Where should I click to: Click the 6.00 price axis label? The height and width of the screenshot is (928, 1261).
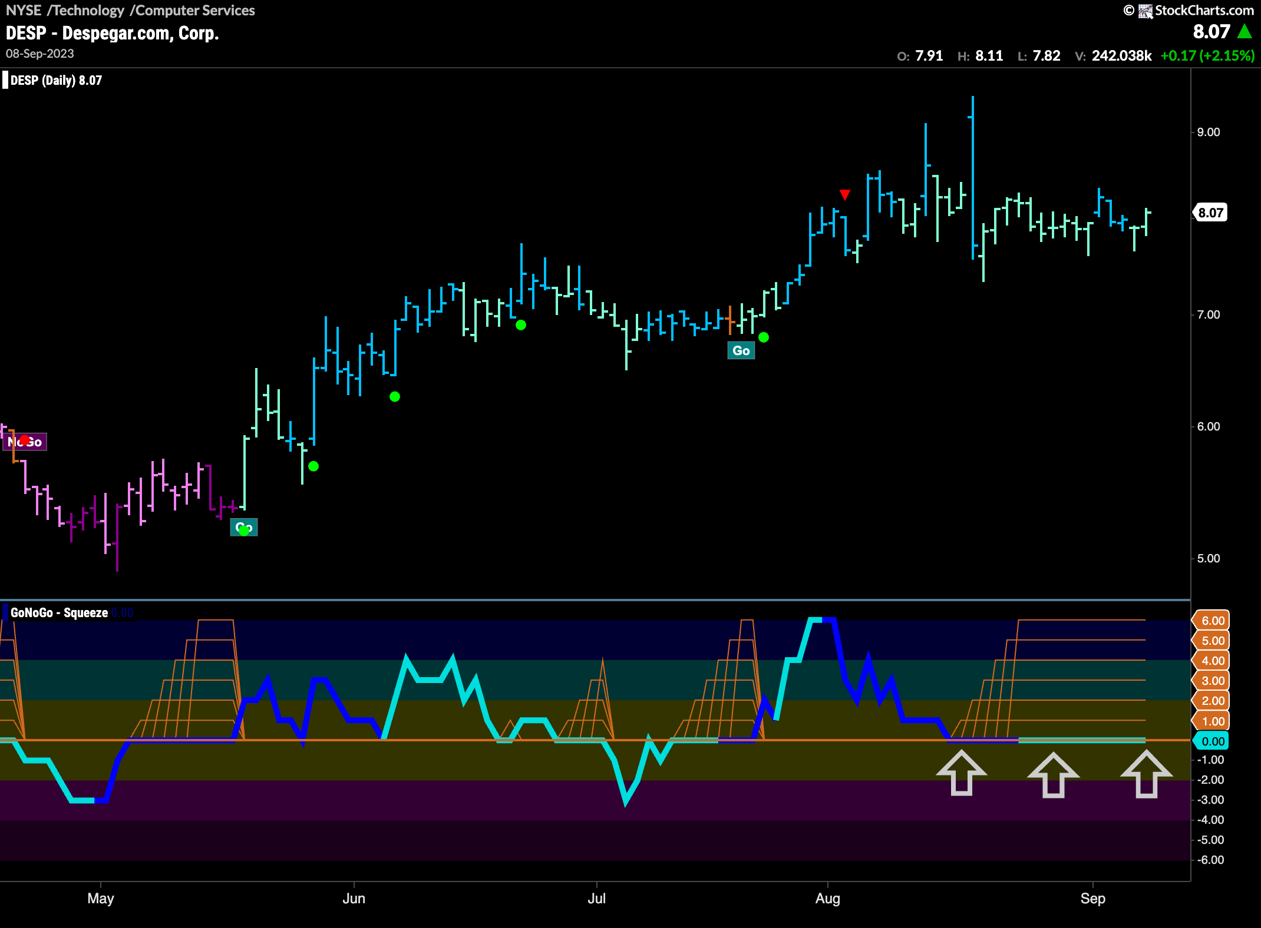click(x=1209, y=426)
